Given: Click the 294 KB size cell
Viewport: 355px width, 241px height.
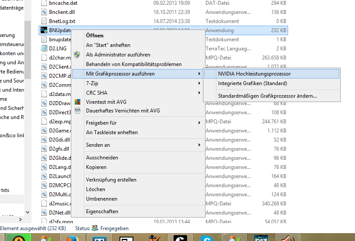Looking at the screenshot, I should (279, 3).
